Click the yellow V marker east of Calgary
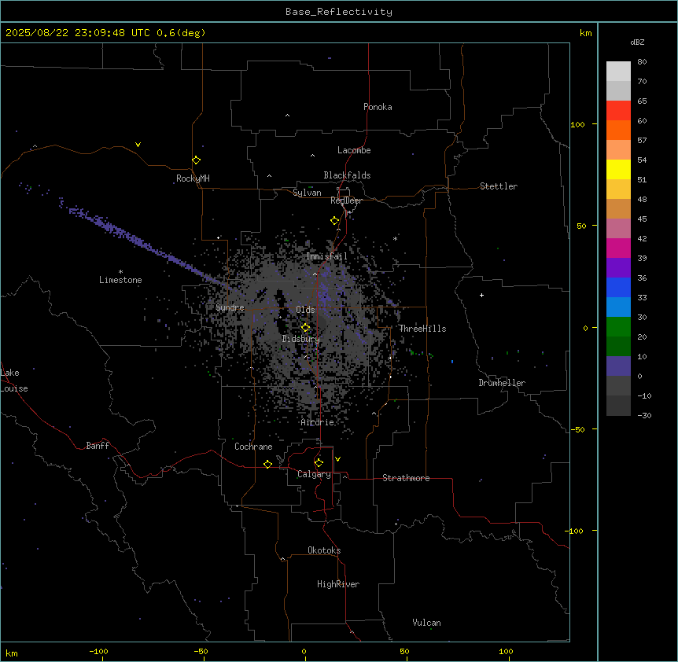The height and width of the screenshot is (662, 678). pos(337,459)
